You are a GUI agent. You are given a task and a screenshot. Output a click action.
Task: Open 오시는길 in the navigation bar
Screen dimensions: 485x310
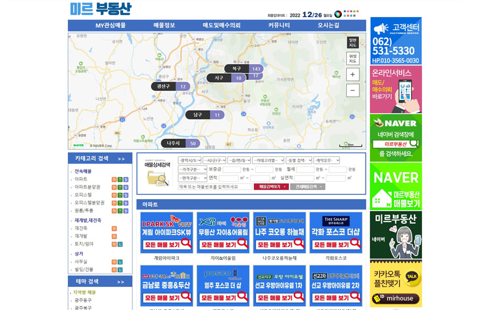pos(329,25)
